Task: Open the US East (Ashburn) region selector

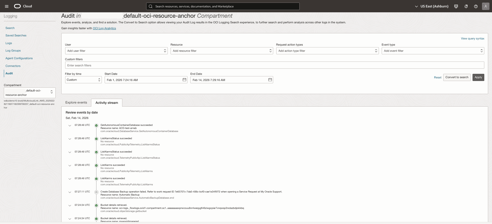Action: click(x=432, y=6)
